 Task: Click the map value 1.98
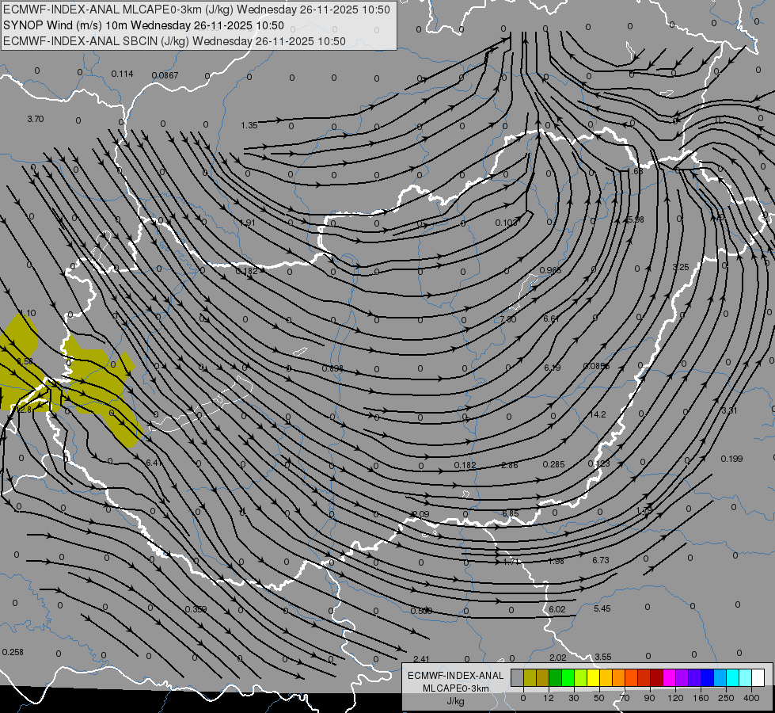(556, 561)
